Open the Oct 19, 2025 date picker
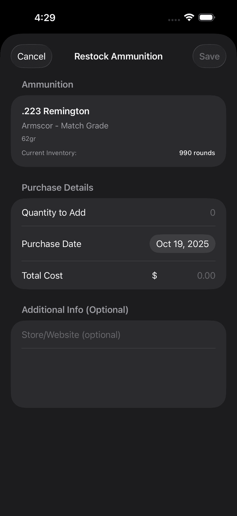Viewport: 237px width, 516px height. pyautogui.click(x=182, y=244)
